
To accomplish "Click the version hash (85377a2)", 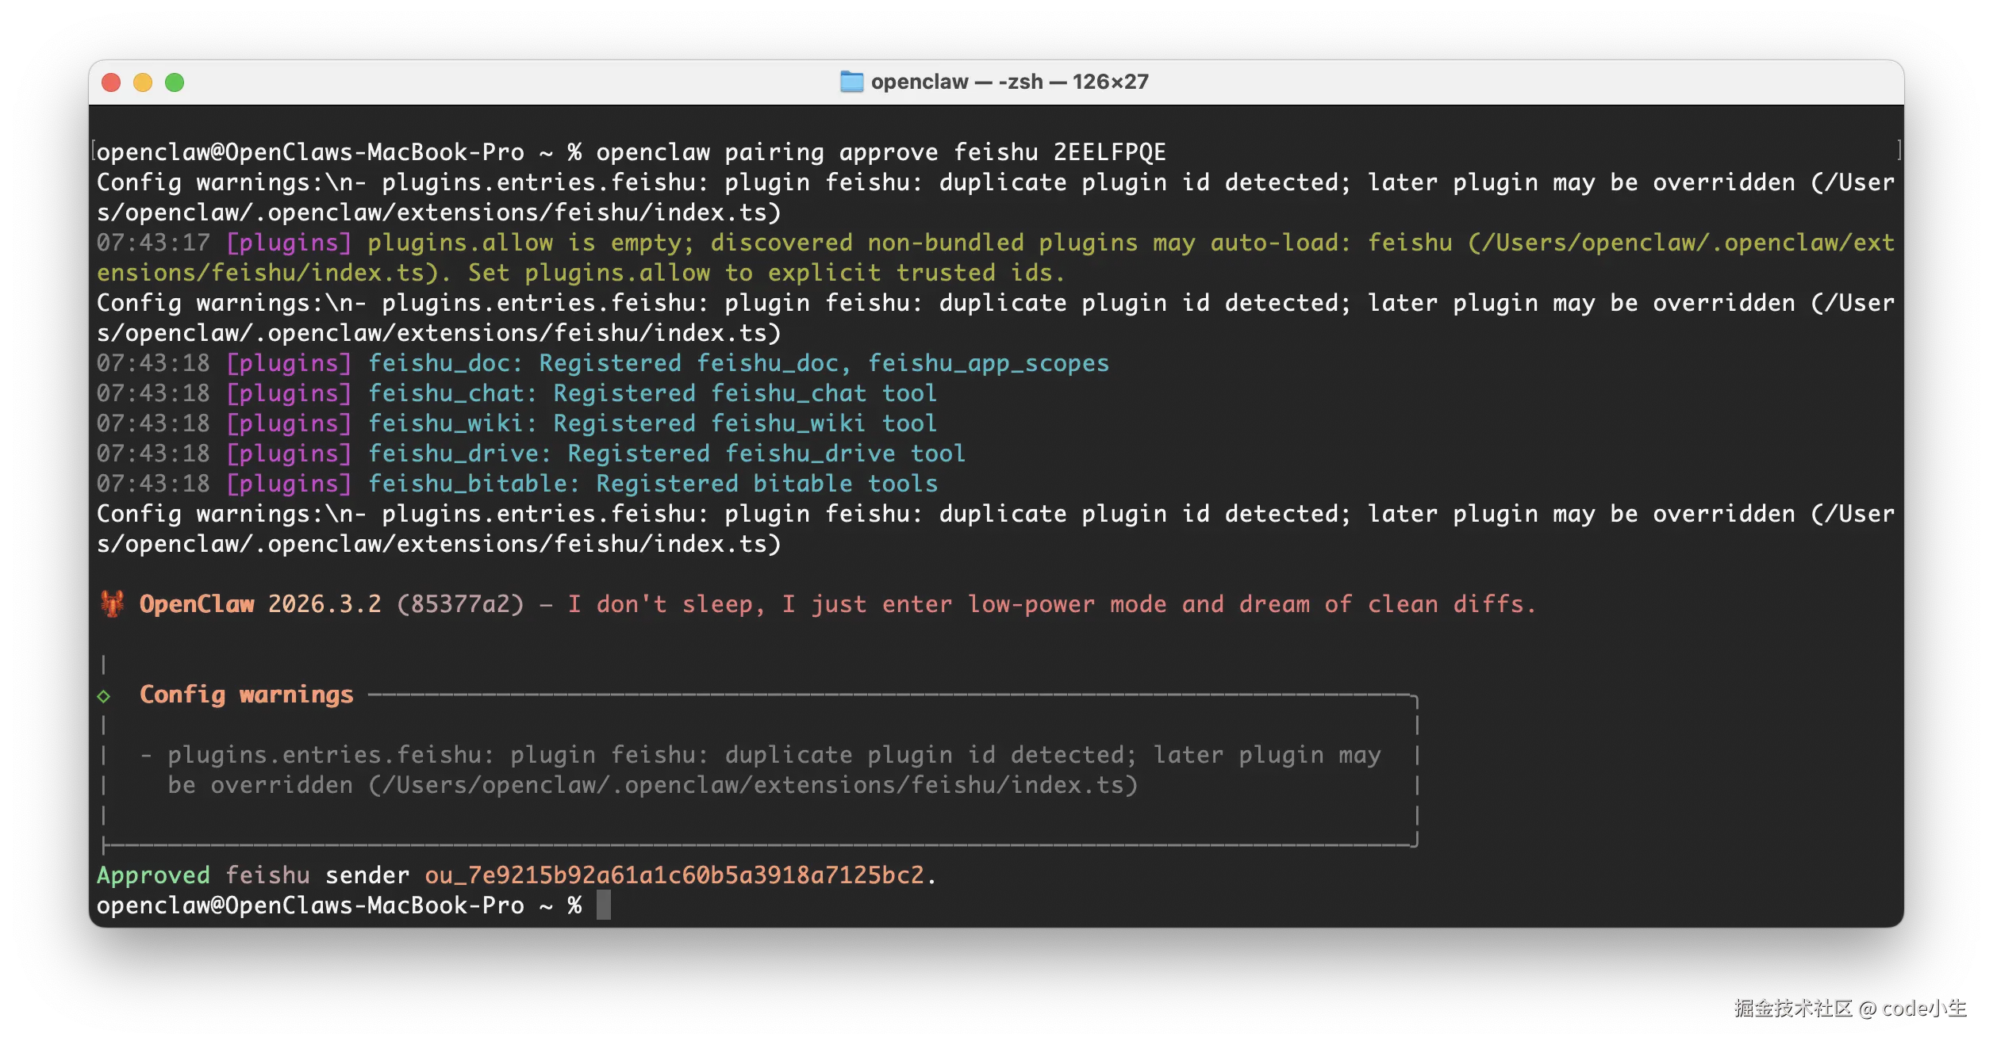I will click(x=460, y=604).
